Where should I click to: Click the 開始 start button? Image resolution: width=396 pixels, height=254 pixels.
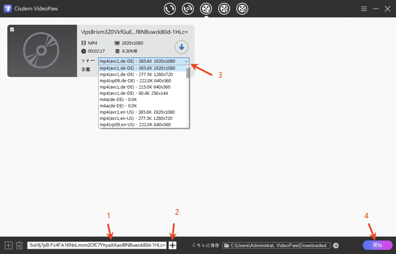click(377, 245)
